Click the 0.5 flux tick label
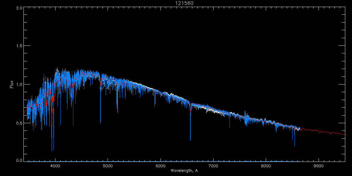The height and width of the screenshot is (176, 352). 19,123
